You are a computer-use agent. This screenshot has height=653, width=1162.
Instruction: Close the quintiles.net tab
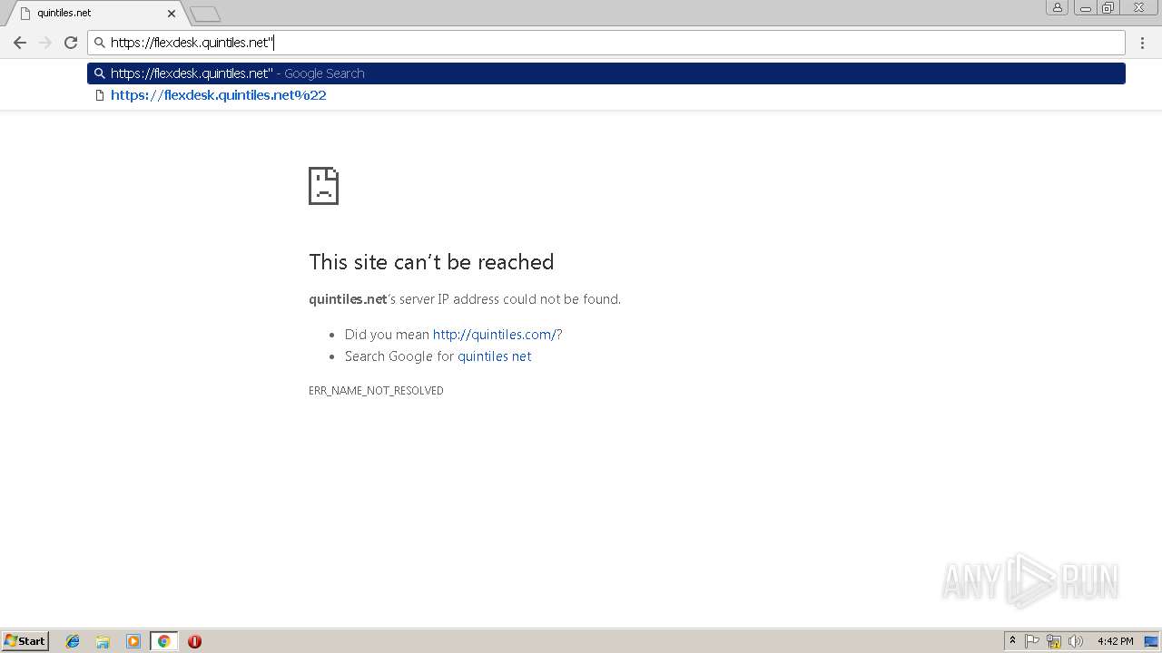(x=171, y=14)
